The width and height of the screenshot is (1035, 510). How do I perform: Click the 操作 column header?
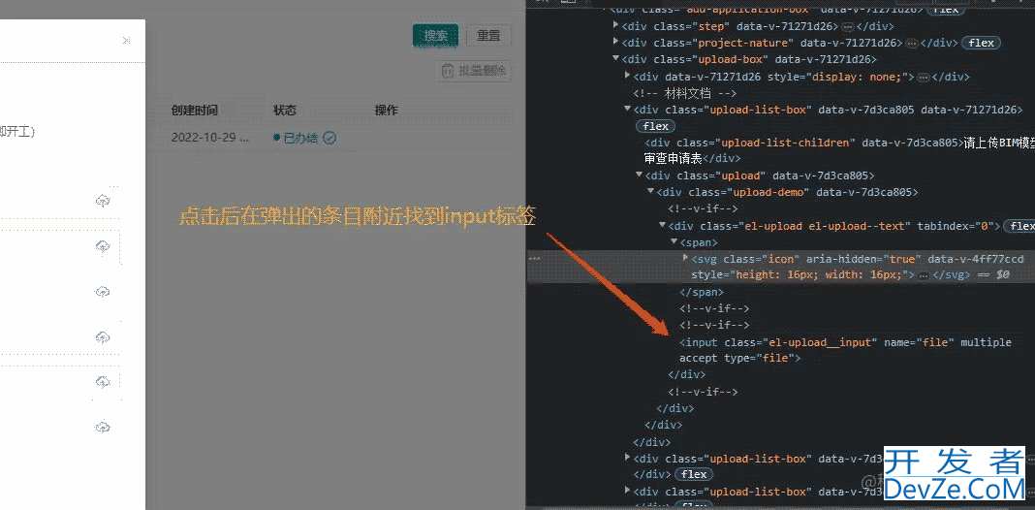coord(386,111)
